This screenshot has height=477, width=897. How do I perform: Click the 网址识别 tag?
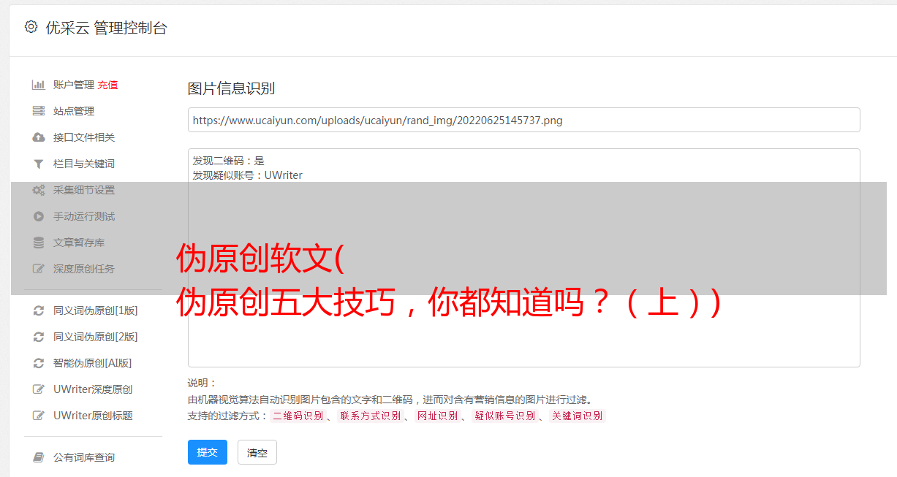point(437,416)
